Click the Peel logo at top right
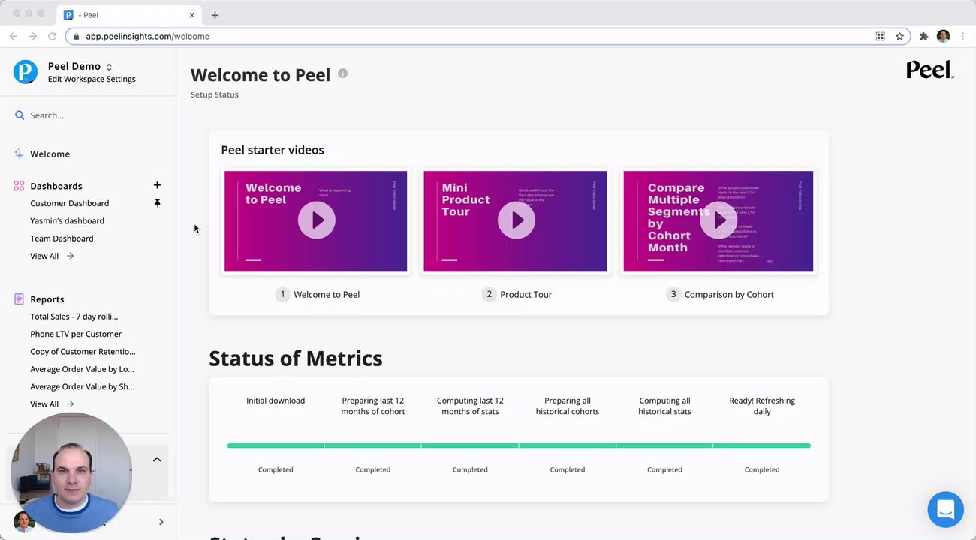976x540 pixels. coord(930,70)
